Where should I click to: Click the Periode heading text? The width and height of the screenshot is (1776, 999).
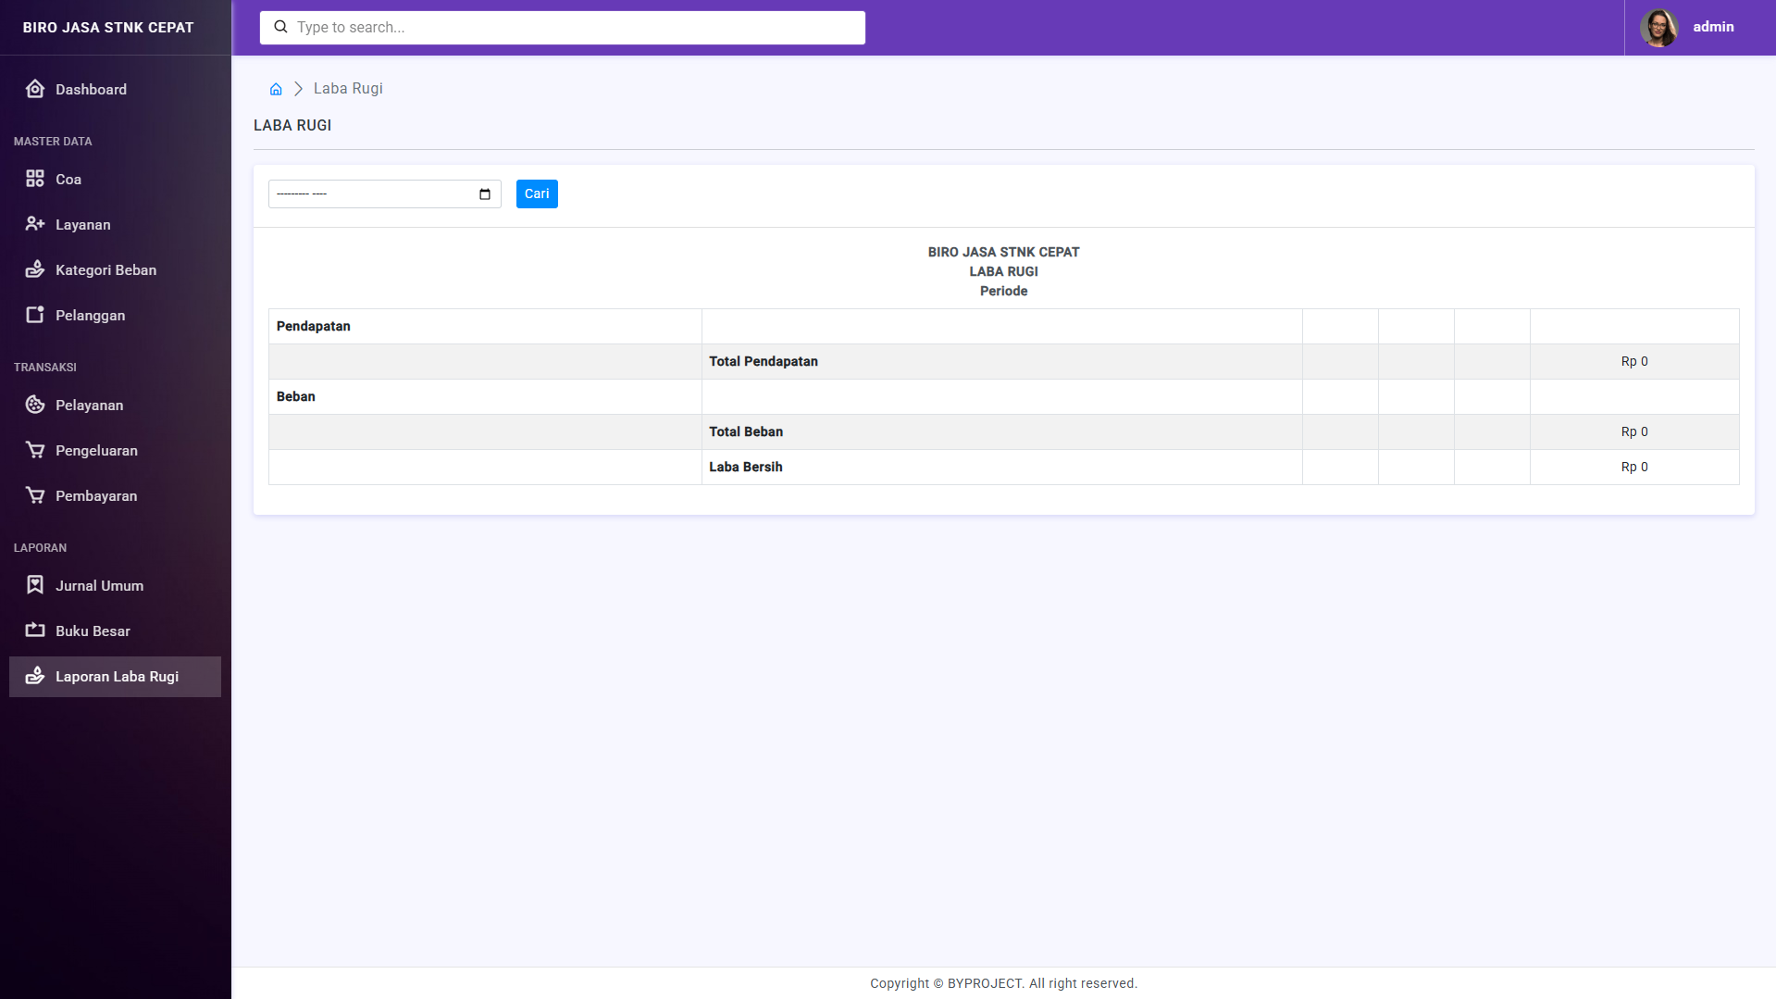(1004, 291)
